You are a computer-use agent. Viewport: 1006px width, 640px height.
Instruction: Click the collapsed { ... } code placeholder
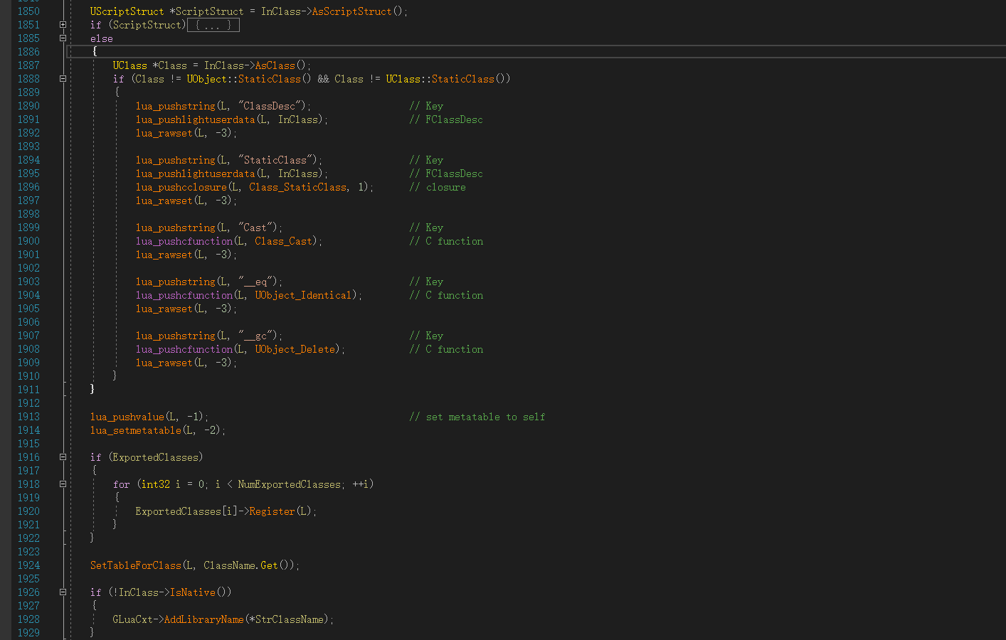pos(213,26)
